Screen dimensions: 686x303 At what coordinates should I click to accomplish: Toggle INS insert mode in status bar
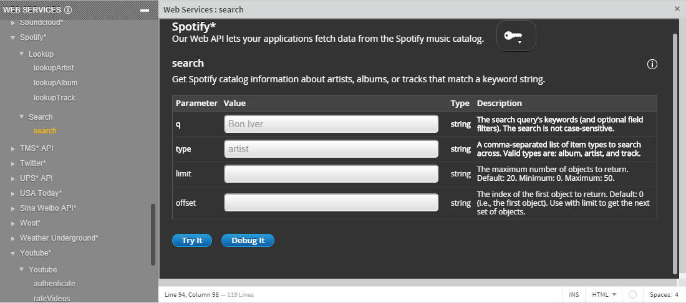[x=574, y=295]
